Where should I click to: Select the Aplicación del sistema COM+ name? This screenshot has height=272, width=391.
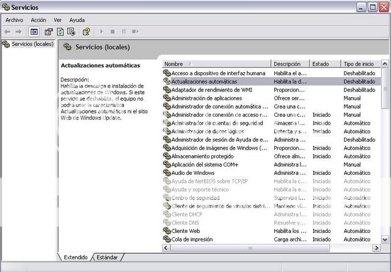(205, 164)
